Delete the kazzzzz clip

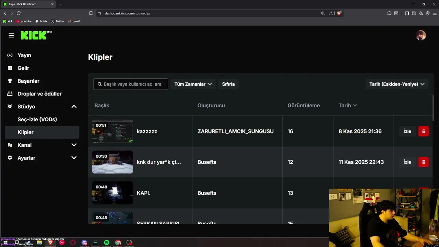coord(424,131)
